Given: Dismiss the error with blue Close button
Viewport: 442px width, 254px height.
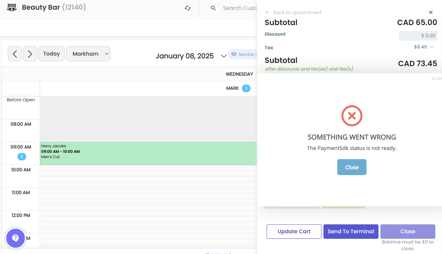Looking at the screenshot, I should 352,167.
